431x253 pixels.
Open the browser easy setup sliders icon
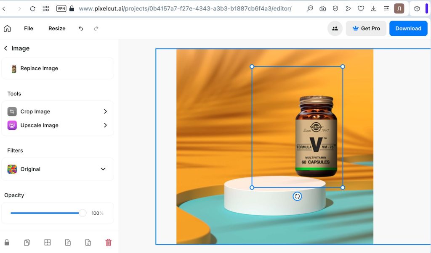click(x=386, y=8)
